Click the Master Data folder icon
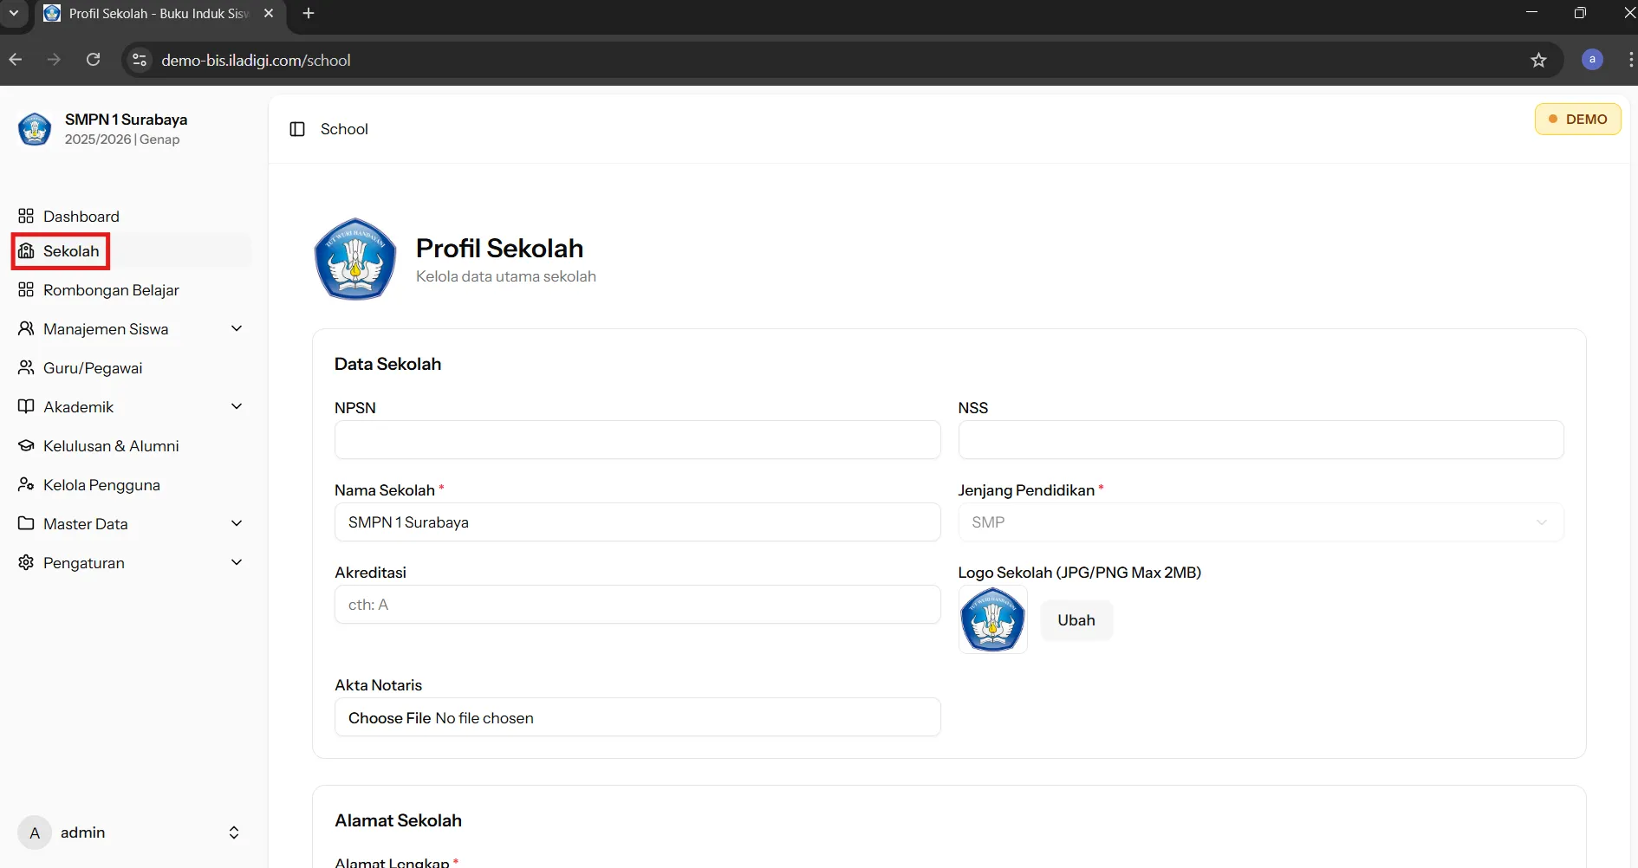1638x868 pixels. pyautogui.click(x=26, y=523)
